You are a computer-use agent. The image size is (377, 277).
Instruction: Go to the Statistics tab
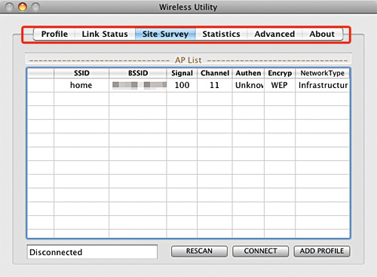(221, 34)
